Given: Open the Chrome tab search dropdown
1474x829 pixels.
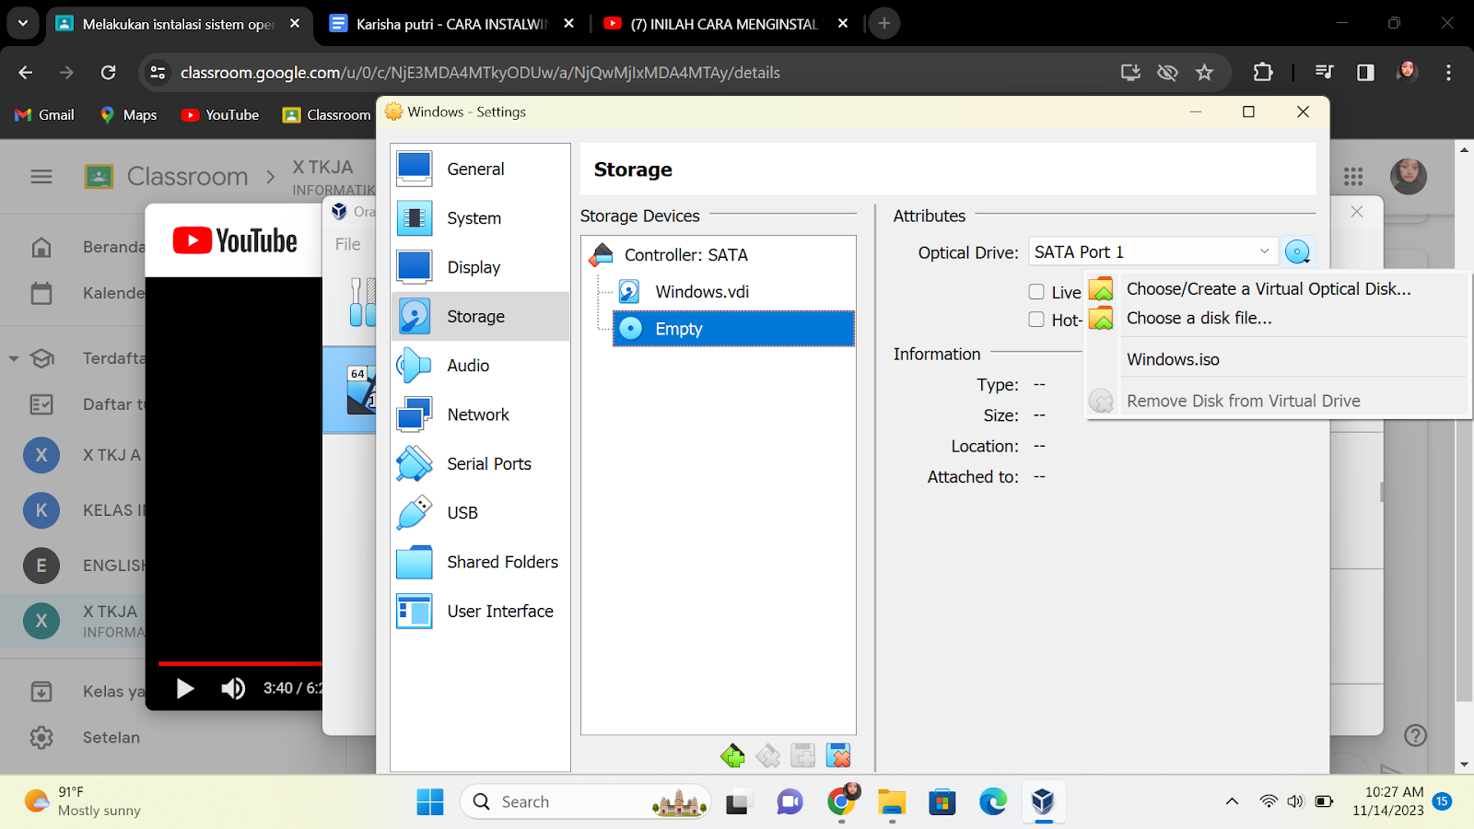Looking at the screenshot, I should pos(23,23).
